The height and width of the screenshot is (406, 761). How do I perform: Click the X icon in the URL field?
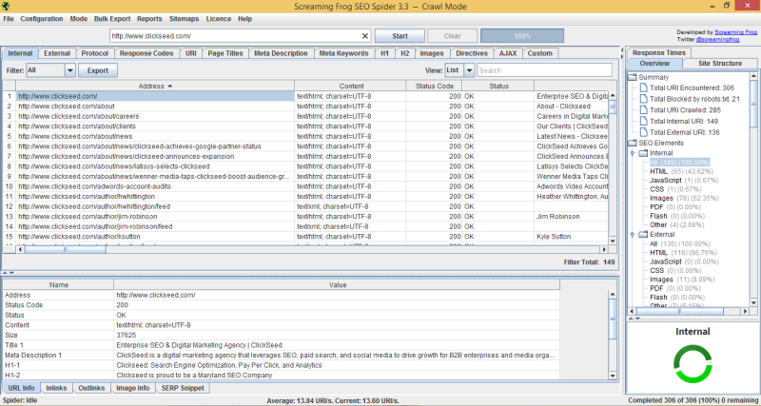click(362, 35)
